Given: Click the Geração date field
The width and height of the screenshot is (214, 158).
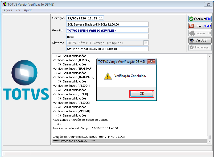Looking at the screenshot, I should (x=85, y=18).
